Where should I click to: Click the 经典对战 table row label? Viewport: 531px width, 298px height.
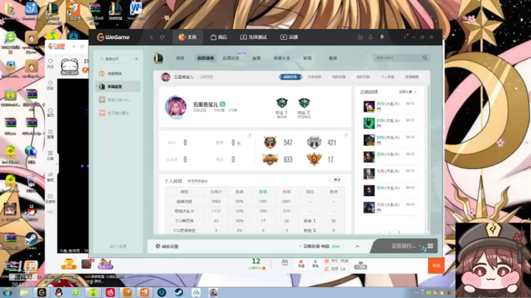tap(184, 201)
